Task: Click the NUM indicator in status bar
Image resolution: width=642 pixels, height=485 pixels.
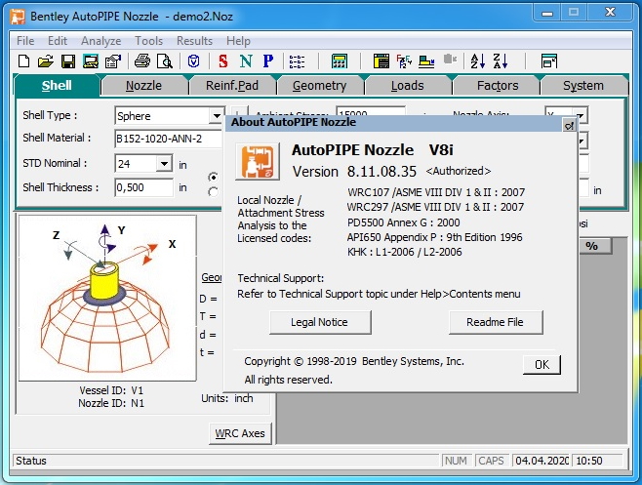Action: click(456, 461)
